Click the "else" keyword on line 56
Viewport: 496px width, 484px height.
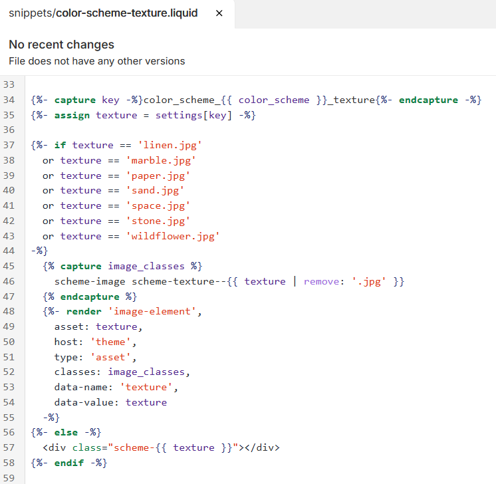pyautogui.click(x=66, y=432)
